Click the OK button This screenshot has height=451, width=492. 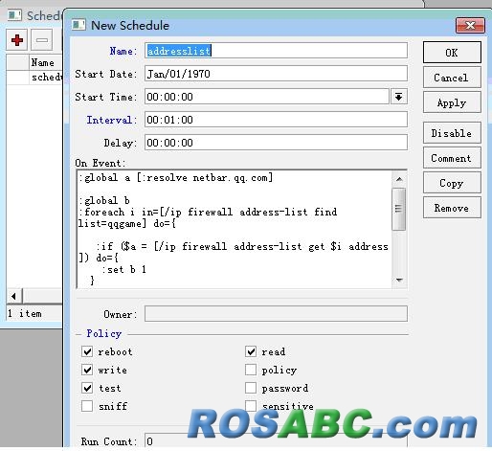pyautogui.click(x=452, y=53)
